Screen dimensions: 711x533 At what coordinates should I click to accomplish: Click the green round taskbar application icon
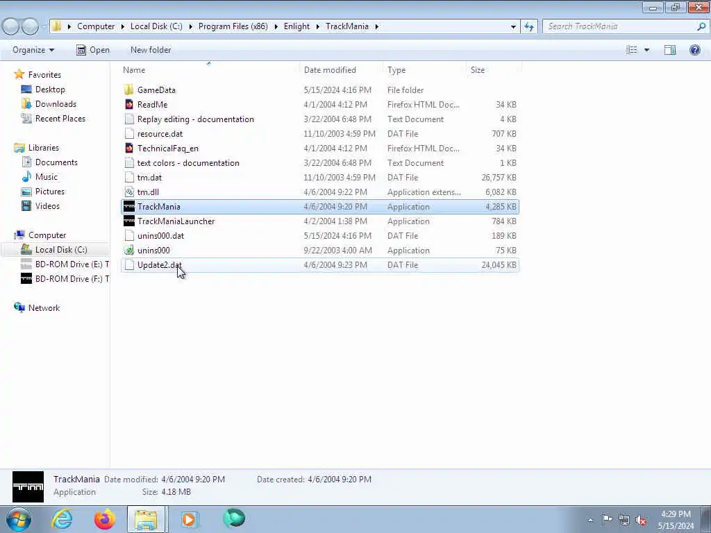(233, 518)
